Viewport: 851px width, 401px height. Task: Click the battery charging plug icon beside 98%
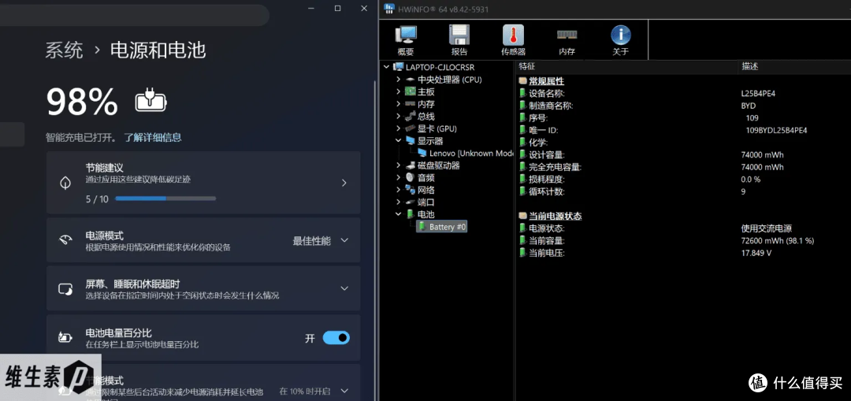151,102
